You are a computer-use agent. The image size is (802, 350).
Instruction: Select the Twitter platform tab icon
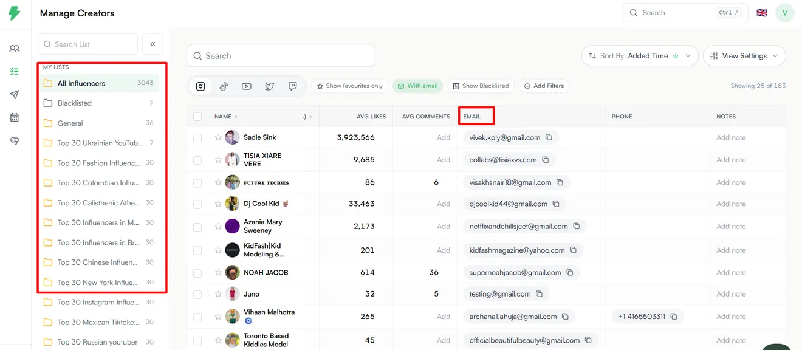(x=270, y=86)
